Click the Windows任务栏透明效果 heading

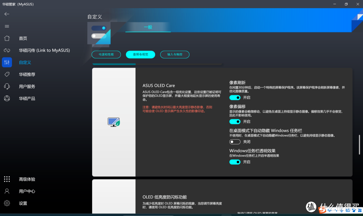(252, 151)
